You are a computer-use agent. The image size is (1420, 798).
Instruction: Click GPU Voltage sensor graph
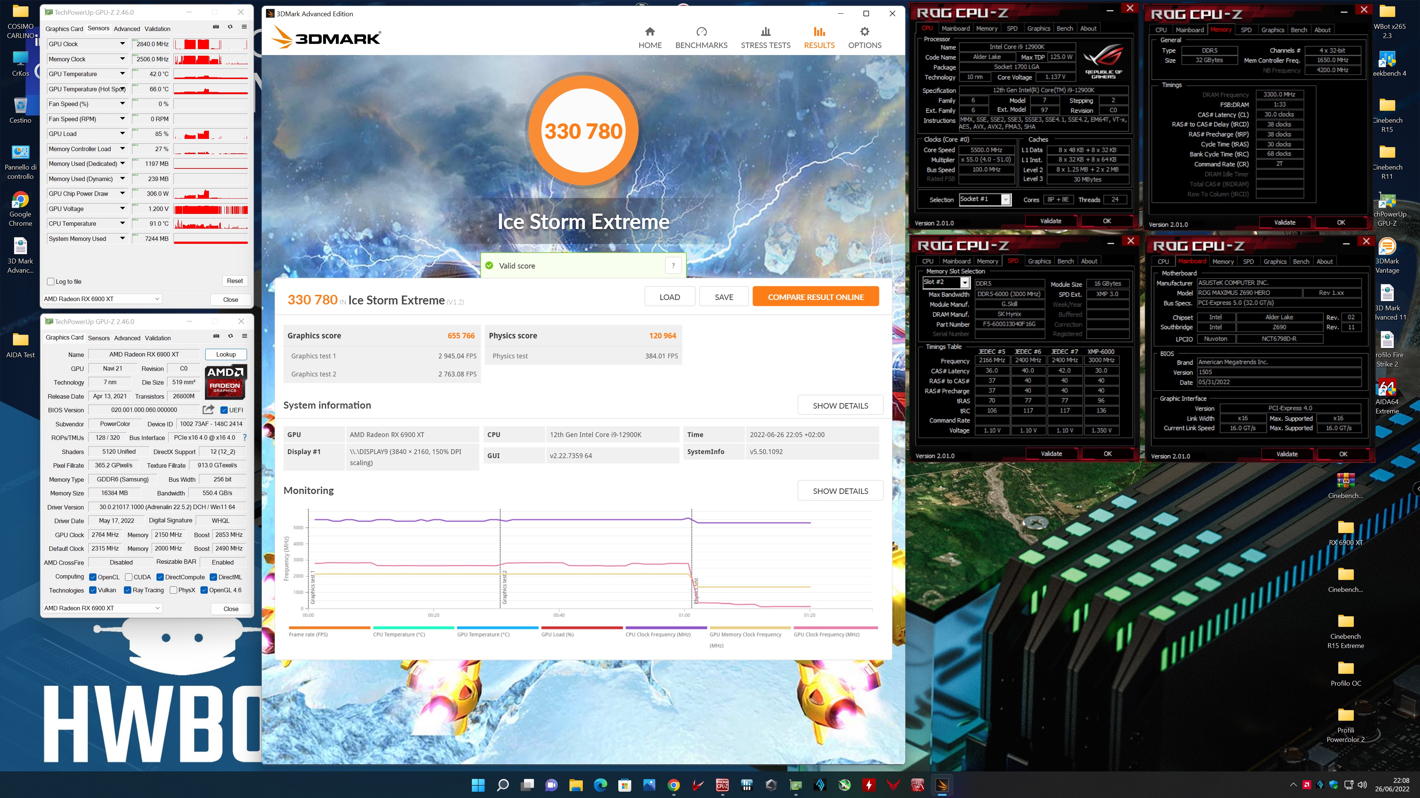210,209
